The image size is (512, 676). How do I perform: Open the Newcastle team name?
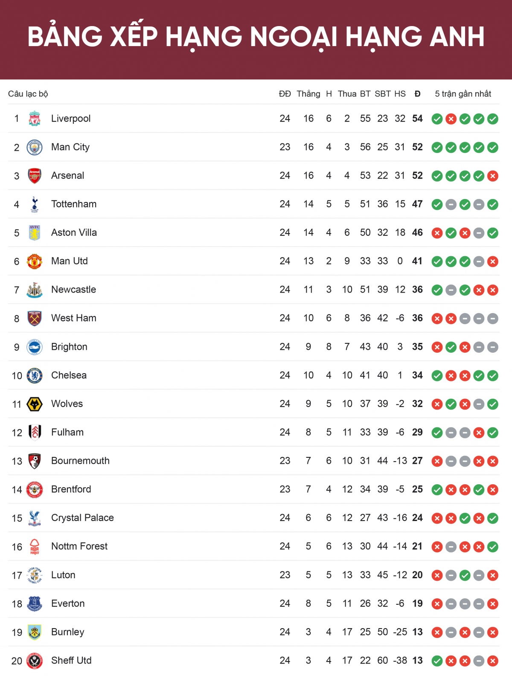pyautogui.click(x=73, y=290)
